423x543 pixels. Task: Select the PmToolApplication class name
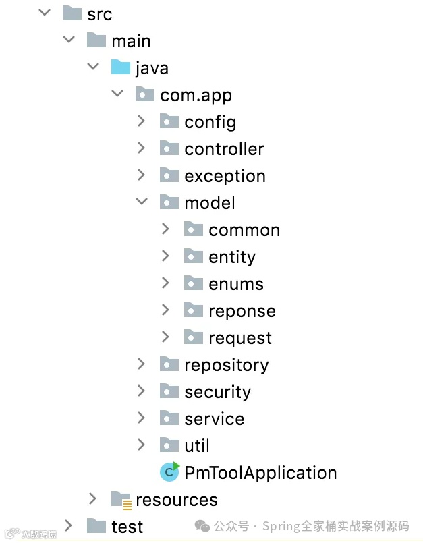pyautogui.click(x=260, y=473)
